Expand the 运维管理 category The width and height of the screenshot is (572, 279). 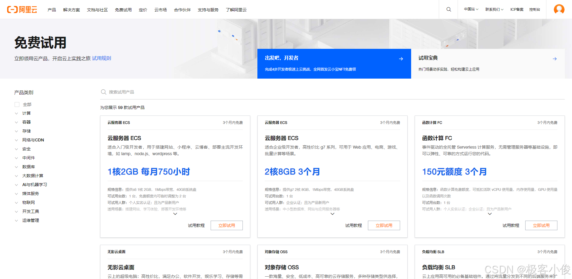[x=16, y=221]
